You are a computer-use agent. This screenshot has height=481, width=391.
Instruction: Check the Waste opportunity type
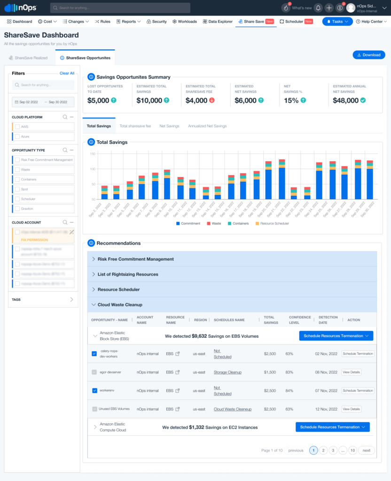point(17,170)
